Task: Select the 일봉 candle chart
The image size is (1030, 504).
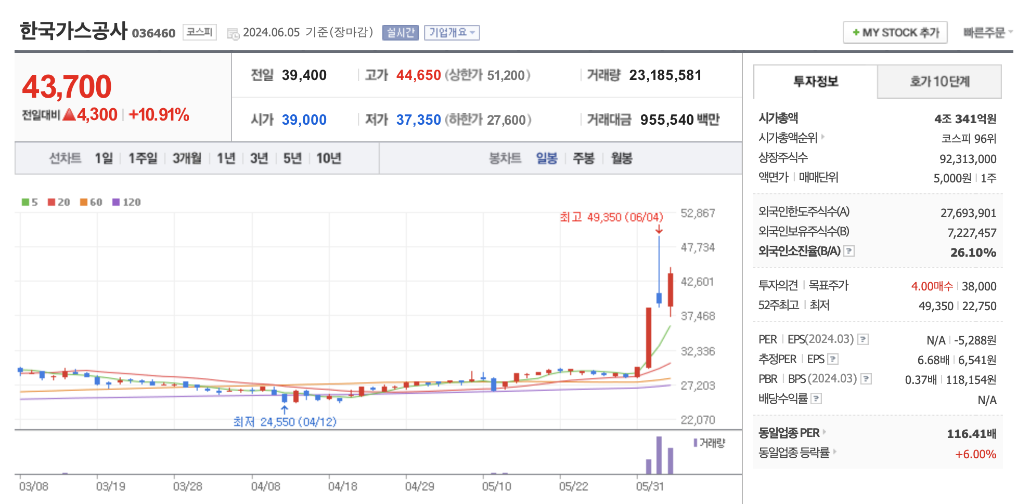Action: point(547,158)
